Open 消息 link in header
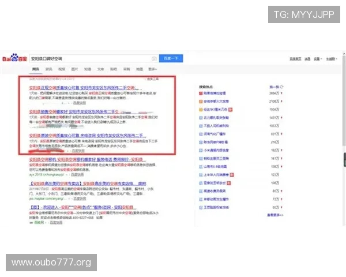 307,59
